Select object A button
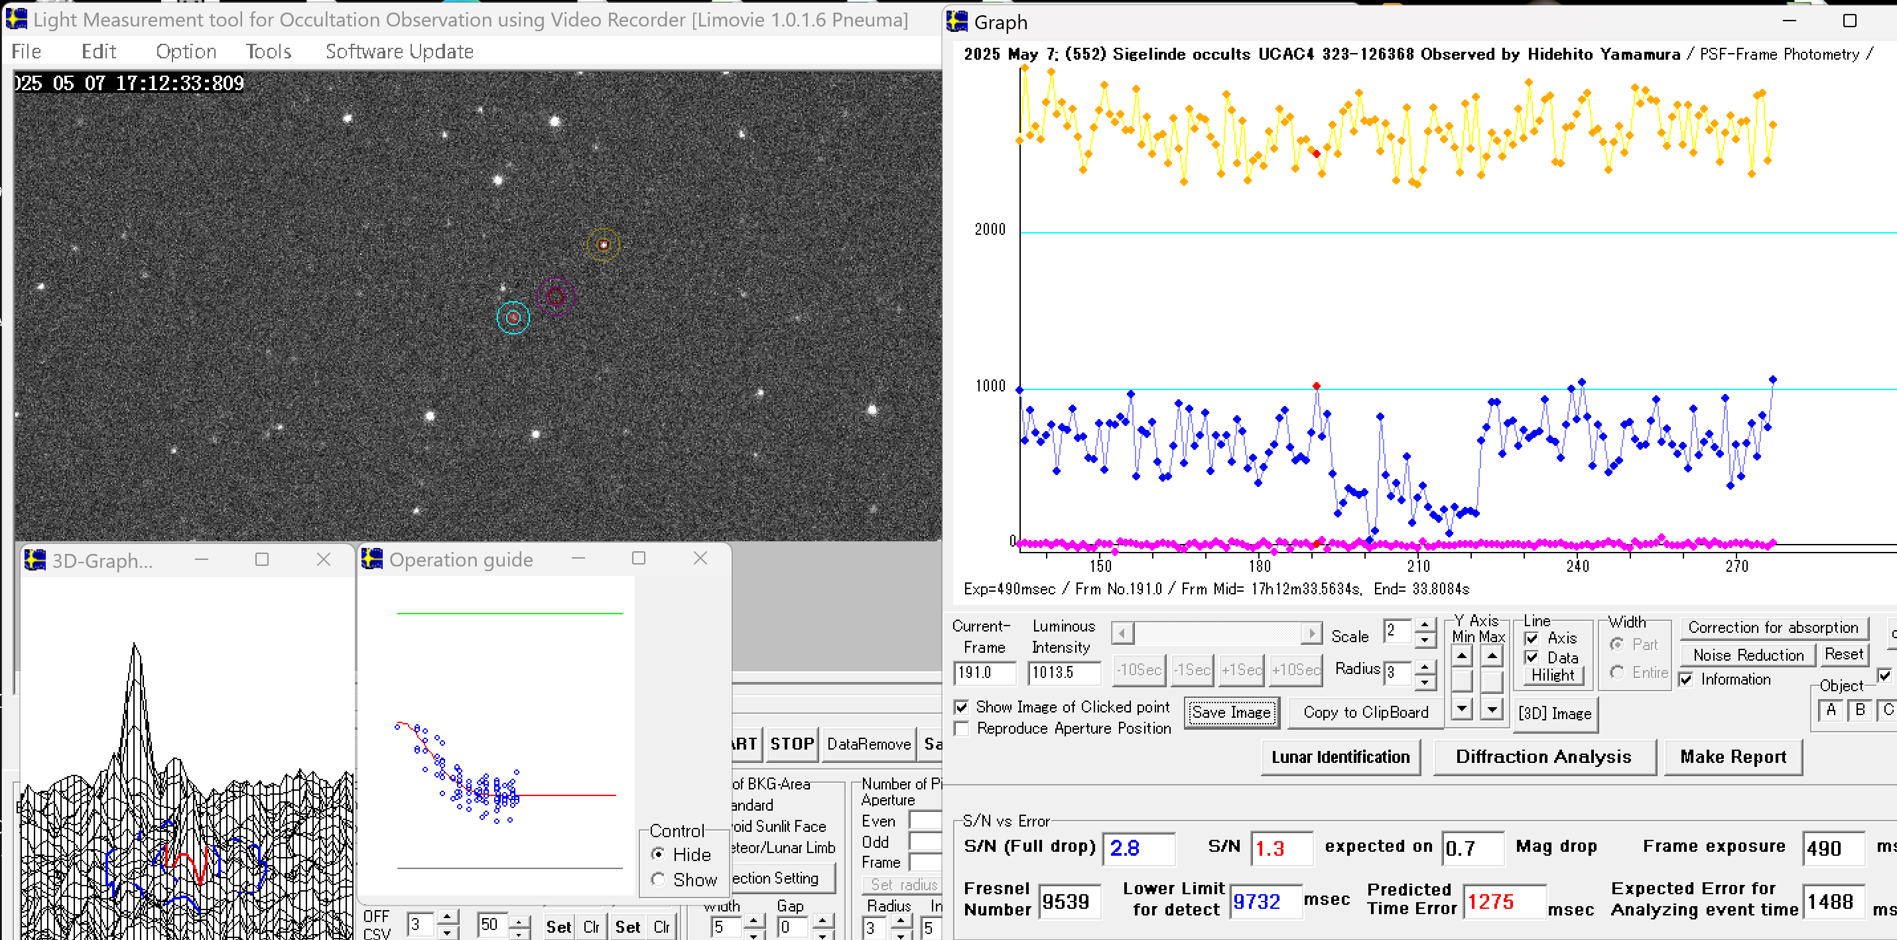The image size is (1897, 940). [x=1830, y=710]
